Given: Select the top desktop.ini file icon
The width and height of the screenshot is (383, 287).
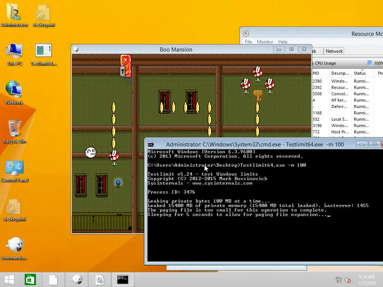Looking at the screenshot, I should pyautogui.click(x=44, y=15).
